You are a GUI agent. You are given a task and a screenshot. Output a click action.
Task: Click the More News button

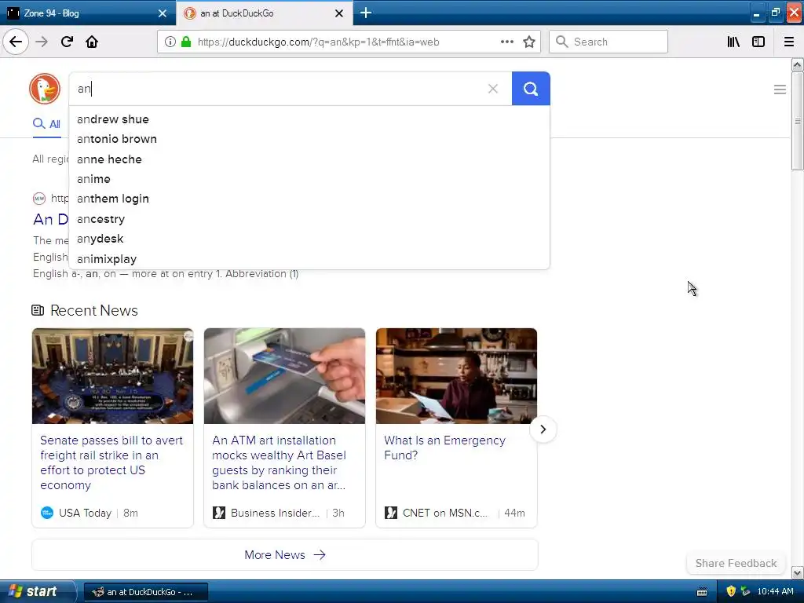click(284, 555)
